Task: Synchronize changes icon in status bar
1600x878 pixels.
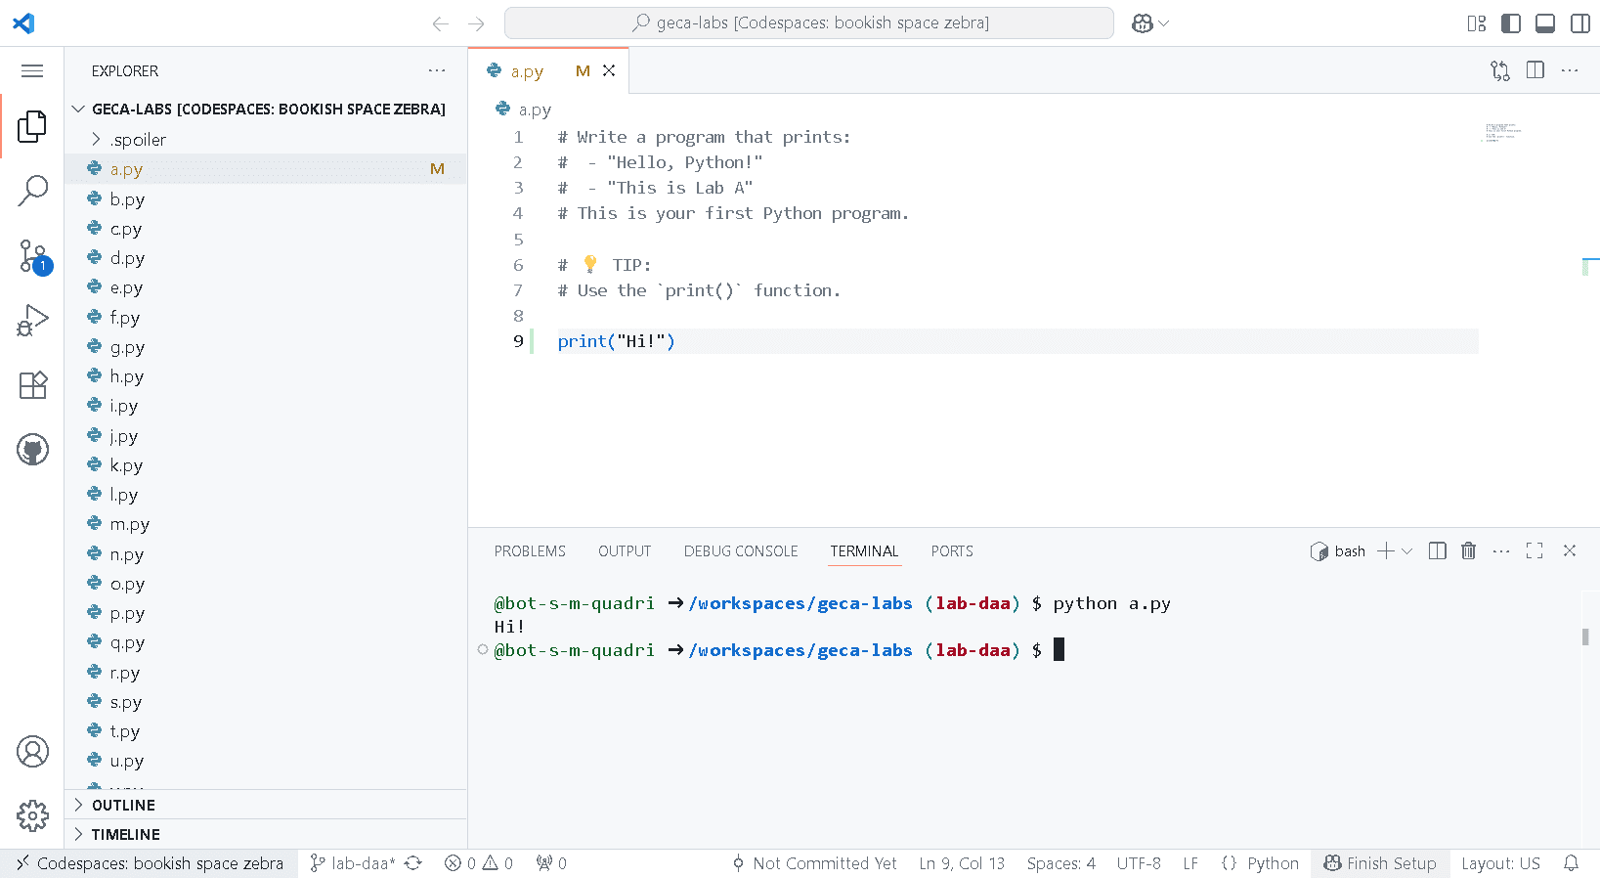Action: tap(413, 863)
